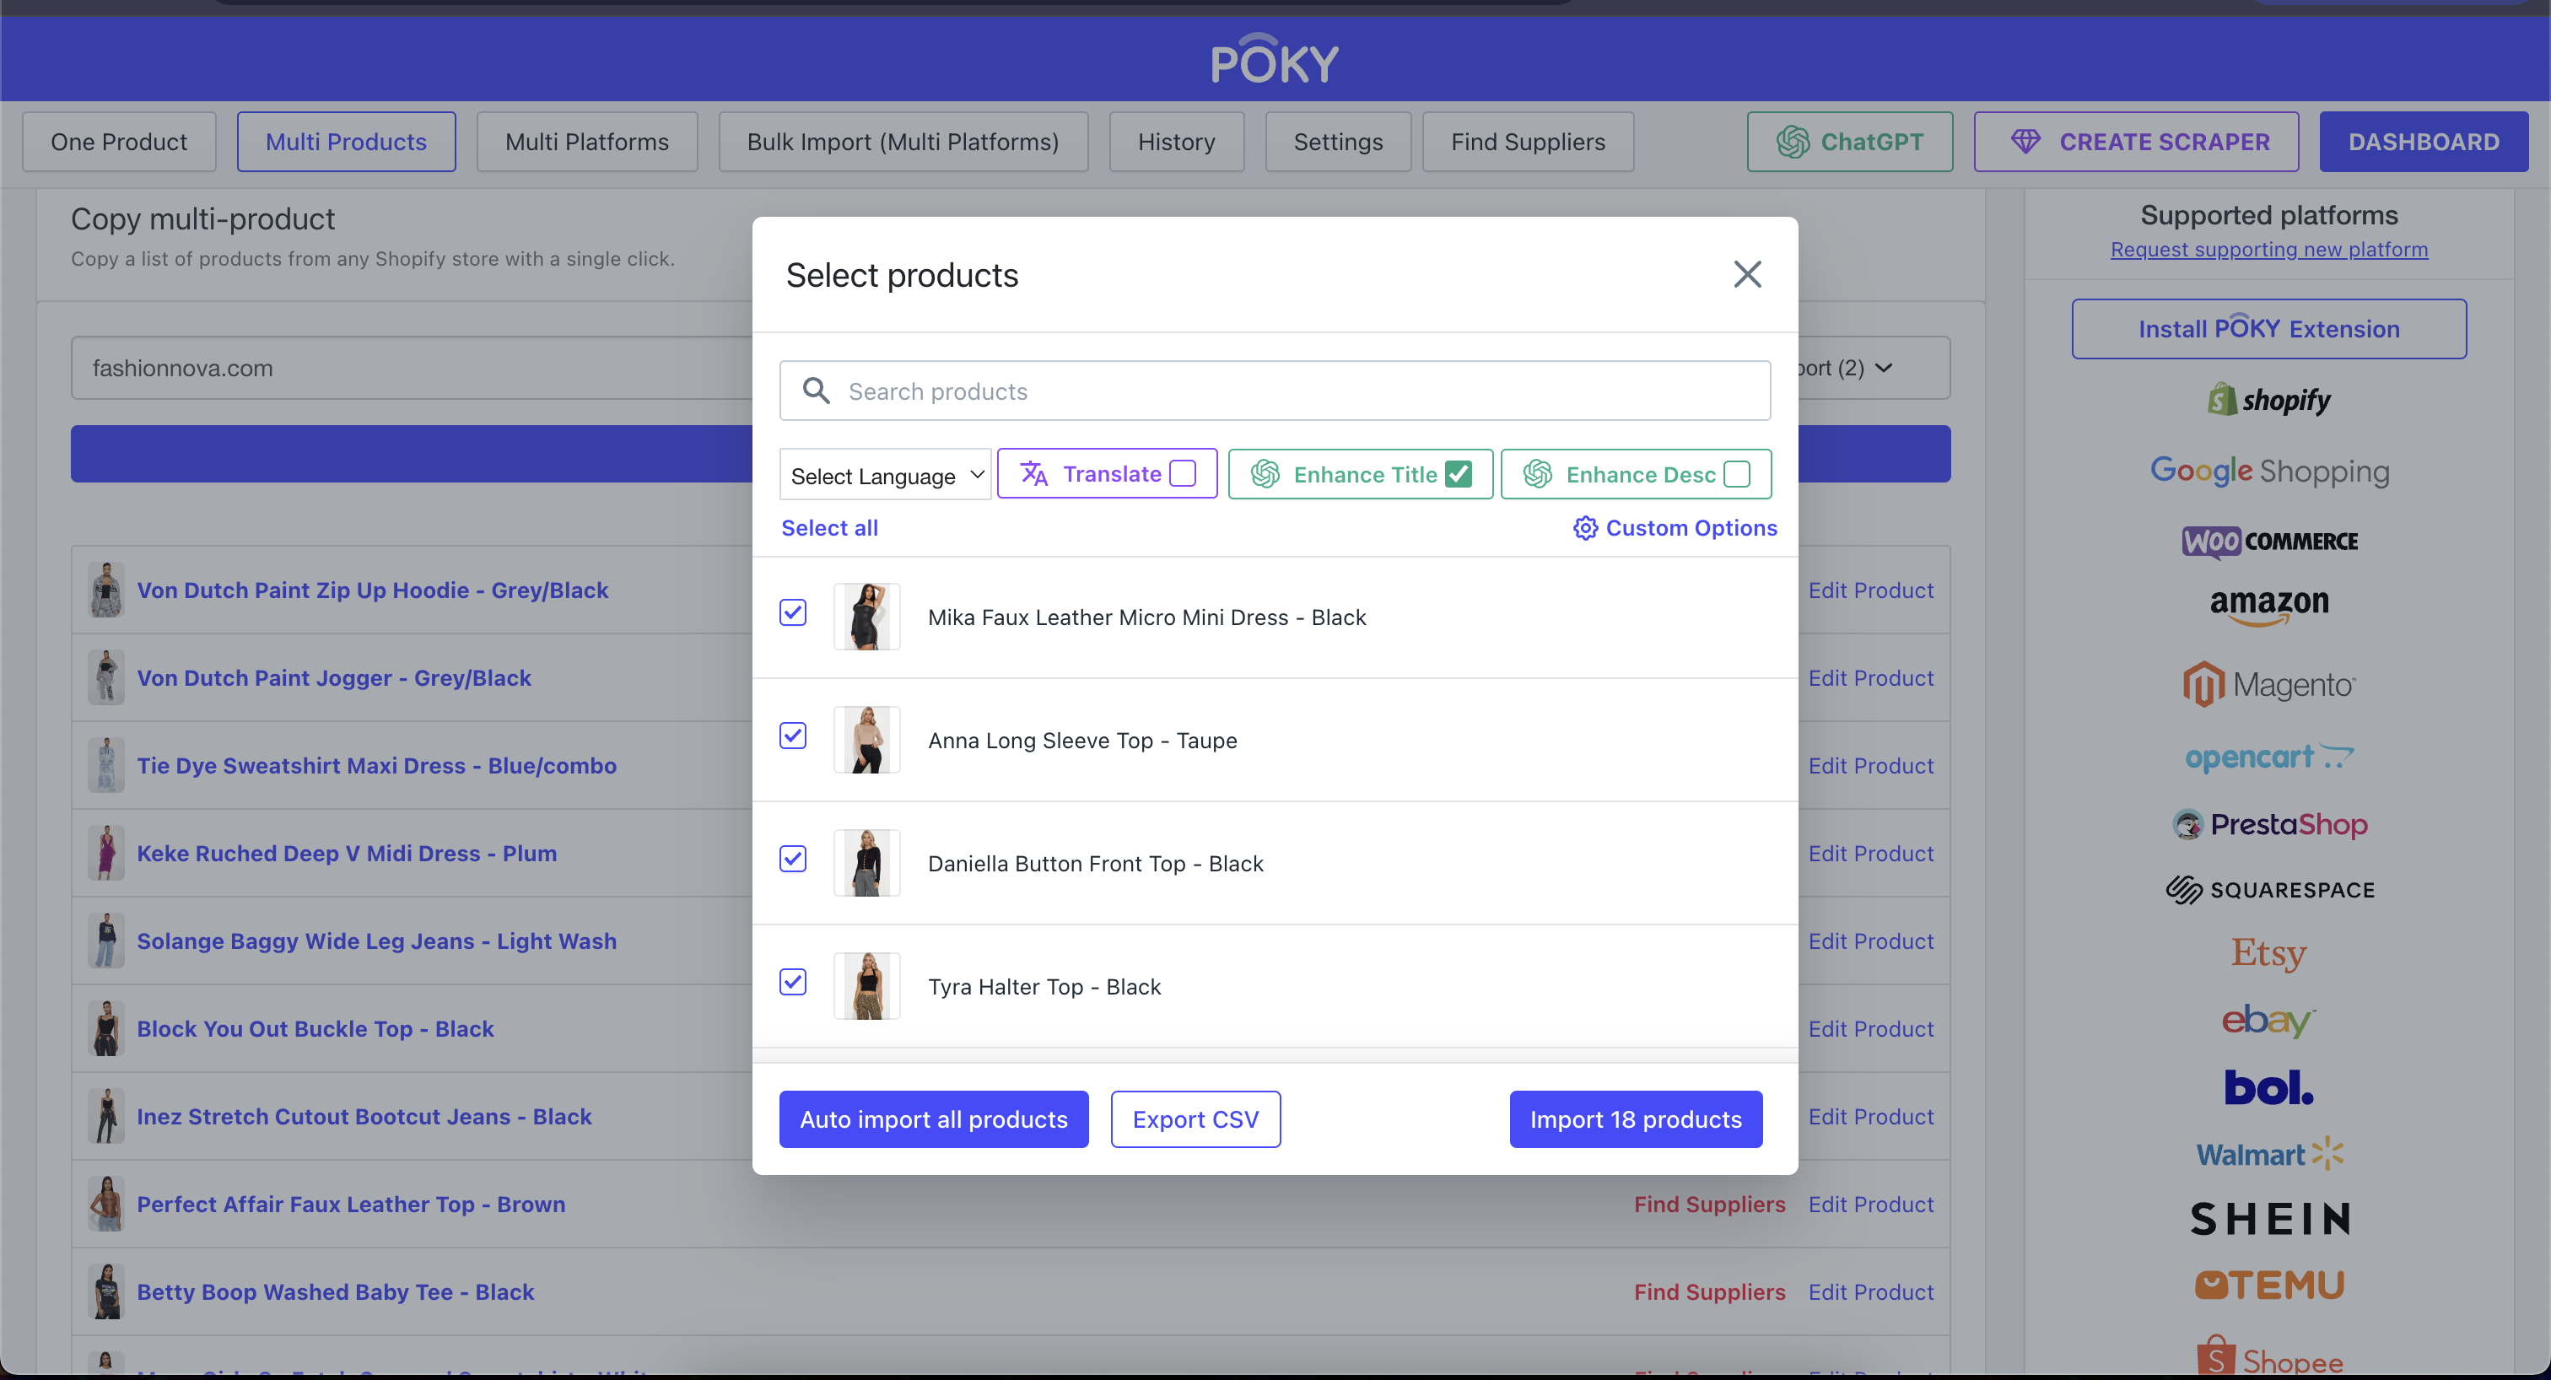Viewport: 2551px width, 1380px height.
Task: Open Von Dutch Paint Zip Up Hoodie link
Action: coord(372,590)
